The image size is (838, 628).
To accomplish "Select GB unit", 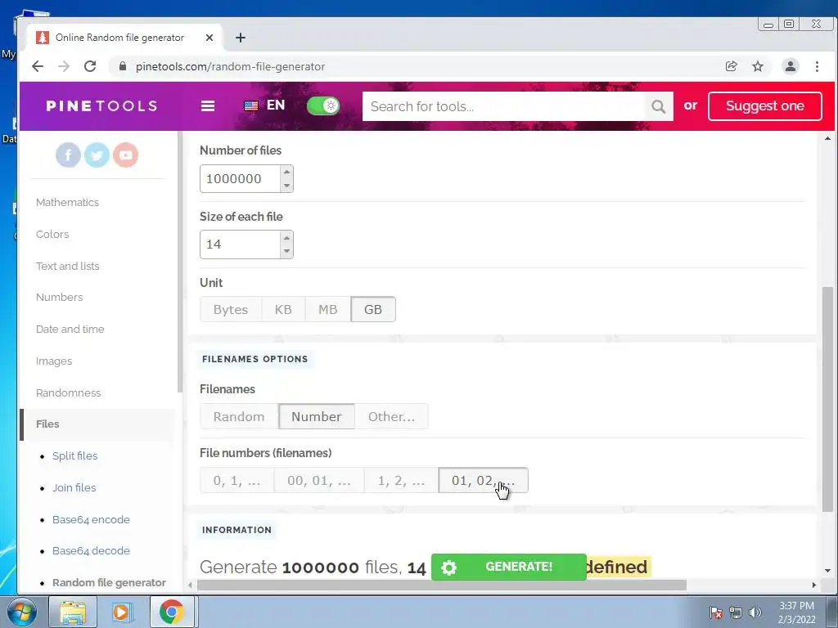I will tap(373, 310).
